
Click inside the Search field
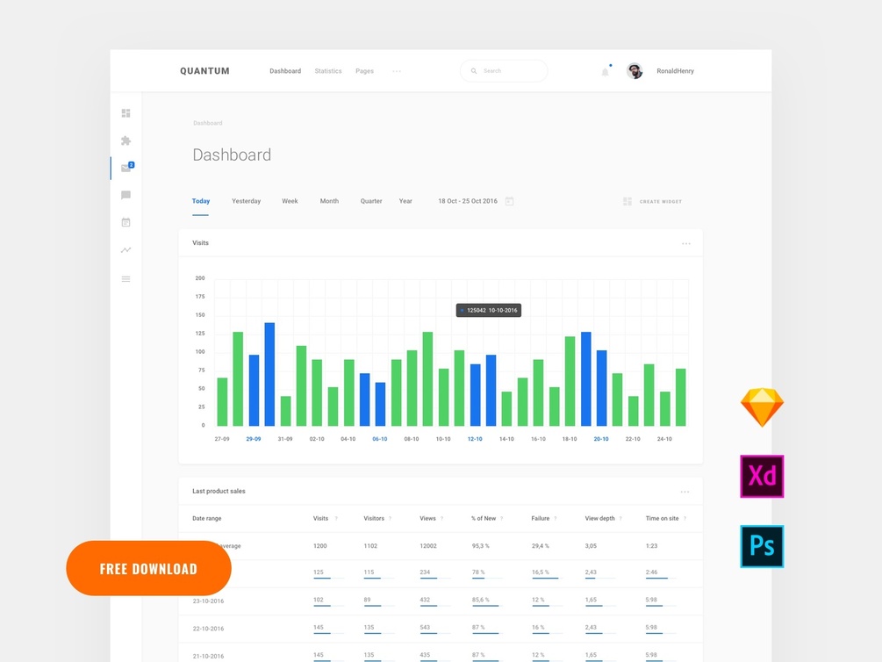pos(504,71)
